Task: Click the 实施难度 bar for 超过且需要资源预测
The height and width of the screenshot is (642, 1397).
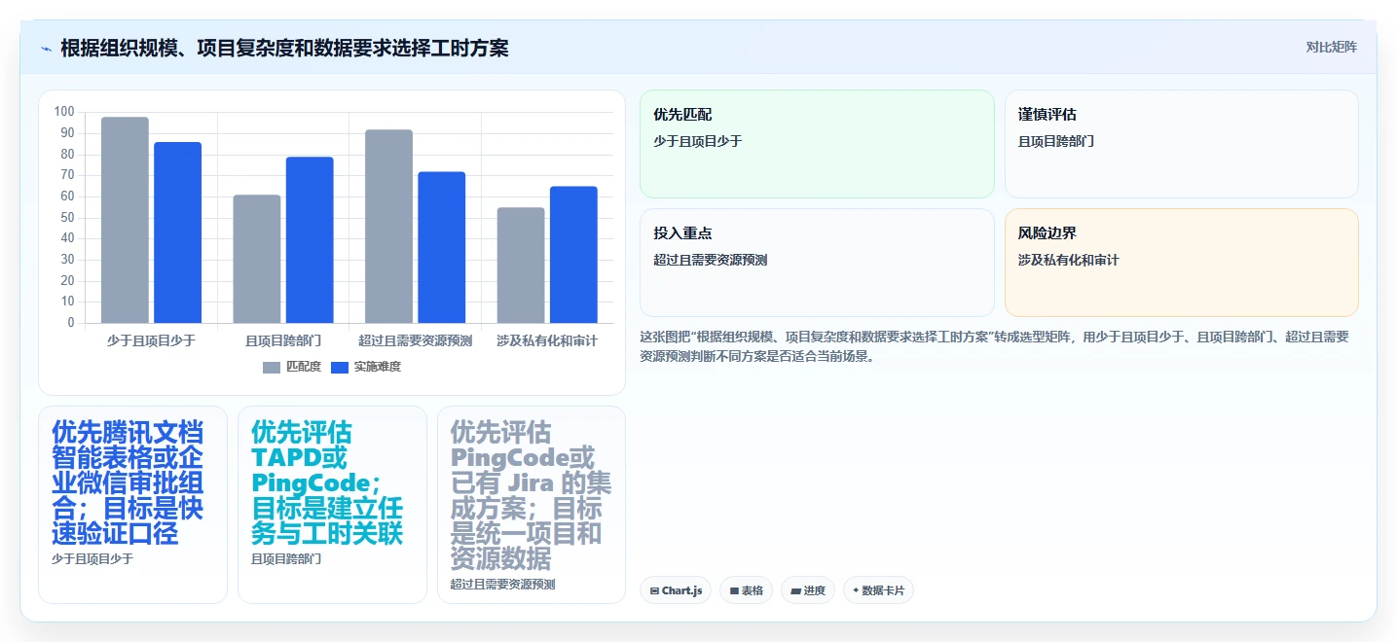Action: pyautogui.click(x=442, y=247)
